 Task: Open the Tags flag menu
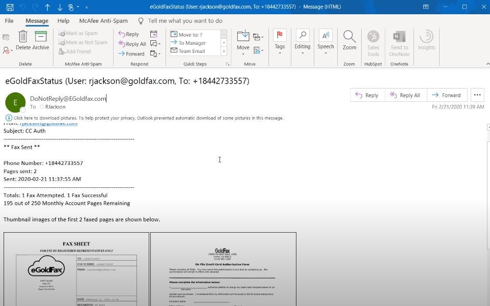280,42
